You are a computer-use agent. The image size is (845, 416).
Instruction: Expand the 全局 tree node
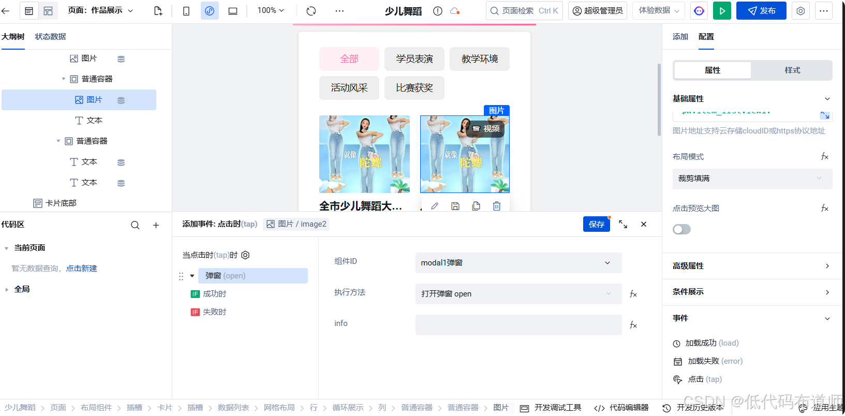(x=7, y=289)
